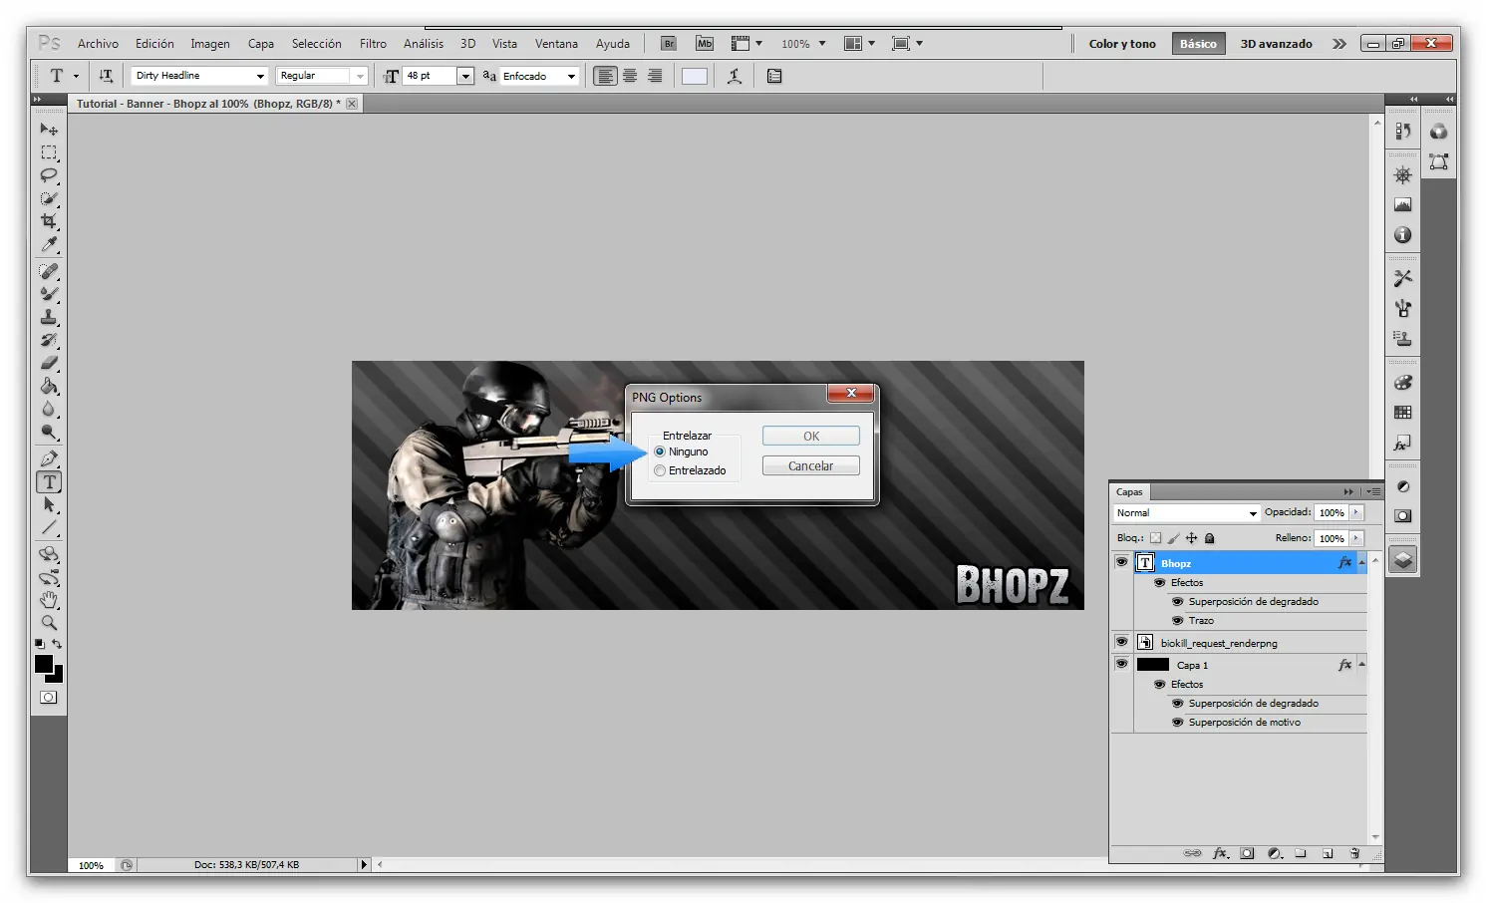Hide the Bhopz text layer
The image size is (1487, 903).
(x=1122, y=562)
